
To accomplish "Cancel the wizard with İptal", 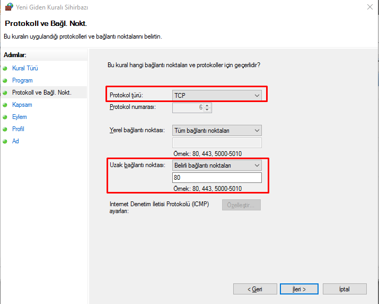I will point(344,289).
